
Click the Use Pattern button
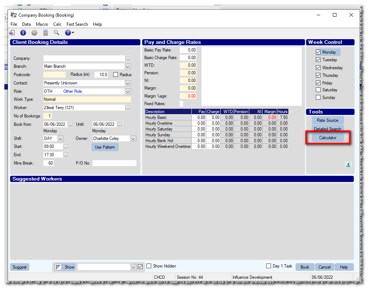tap(105, 147)
